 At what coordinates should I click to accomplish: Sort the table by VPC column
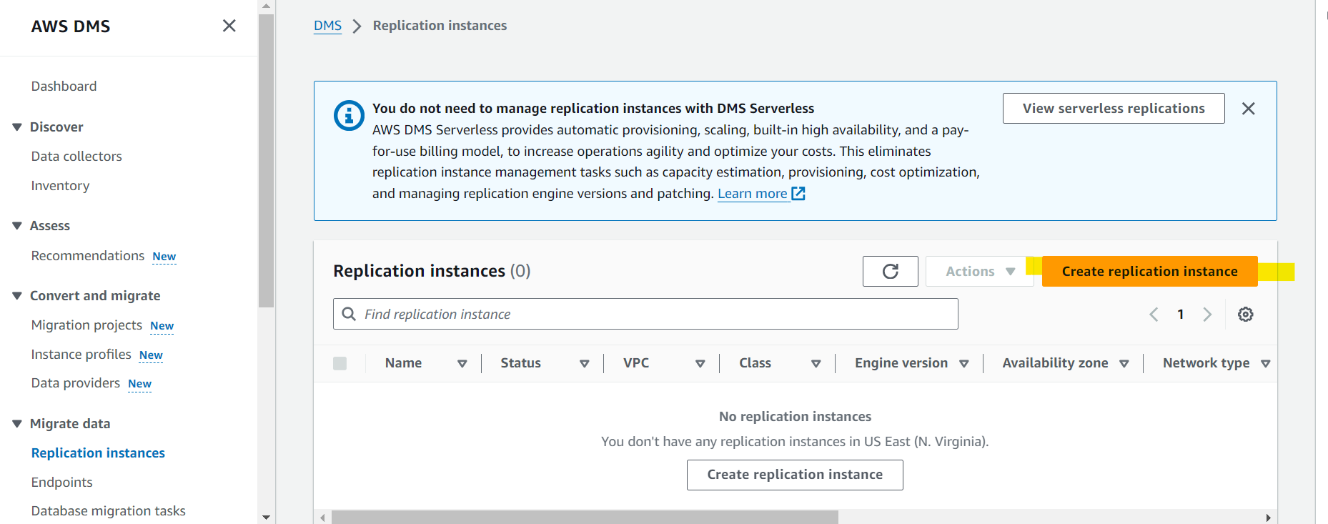coord(700,363)
